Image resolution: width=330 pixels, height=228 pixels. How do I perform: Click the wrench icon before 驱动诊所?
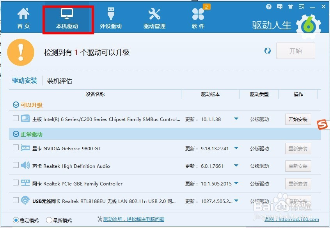100,219
